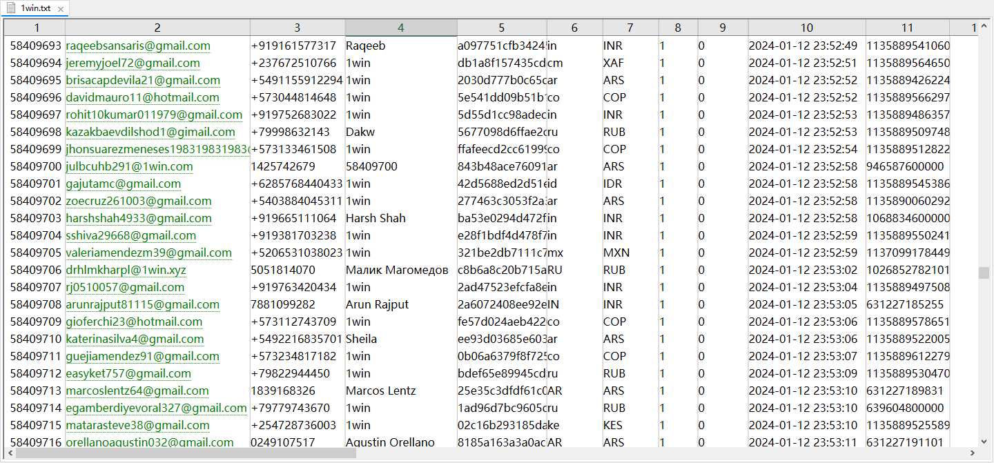Select column header 2

pyautogui.click(x=157, y=28)
